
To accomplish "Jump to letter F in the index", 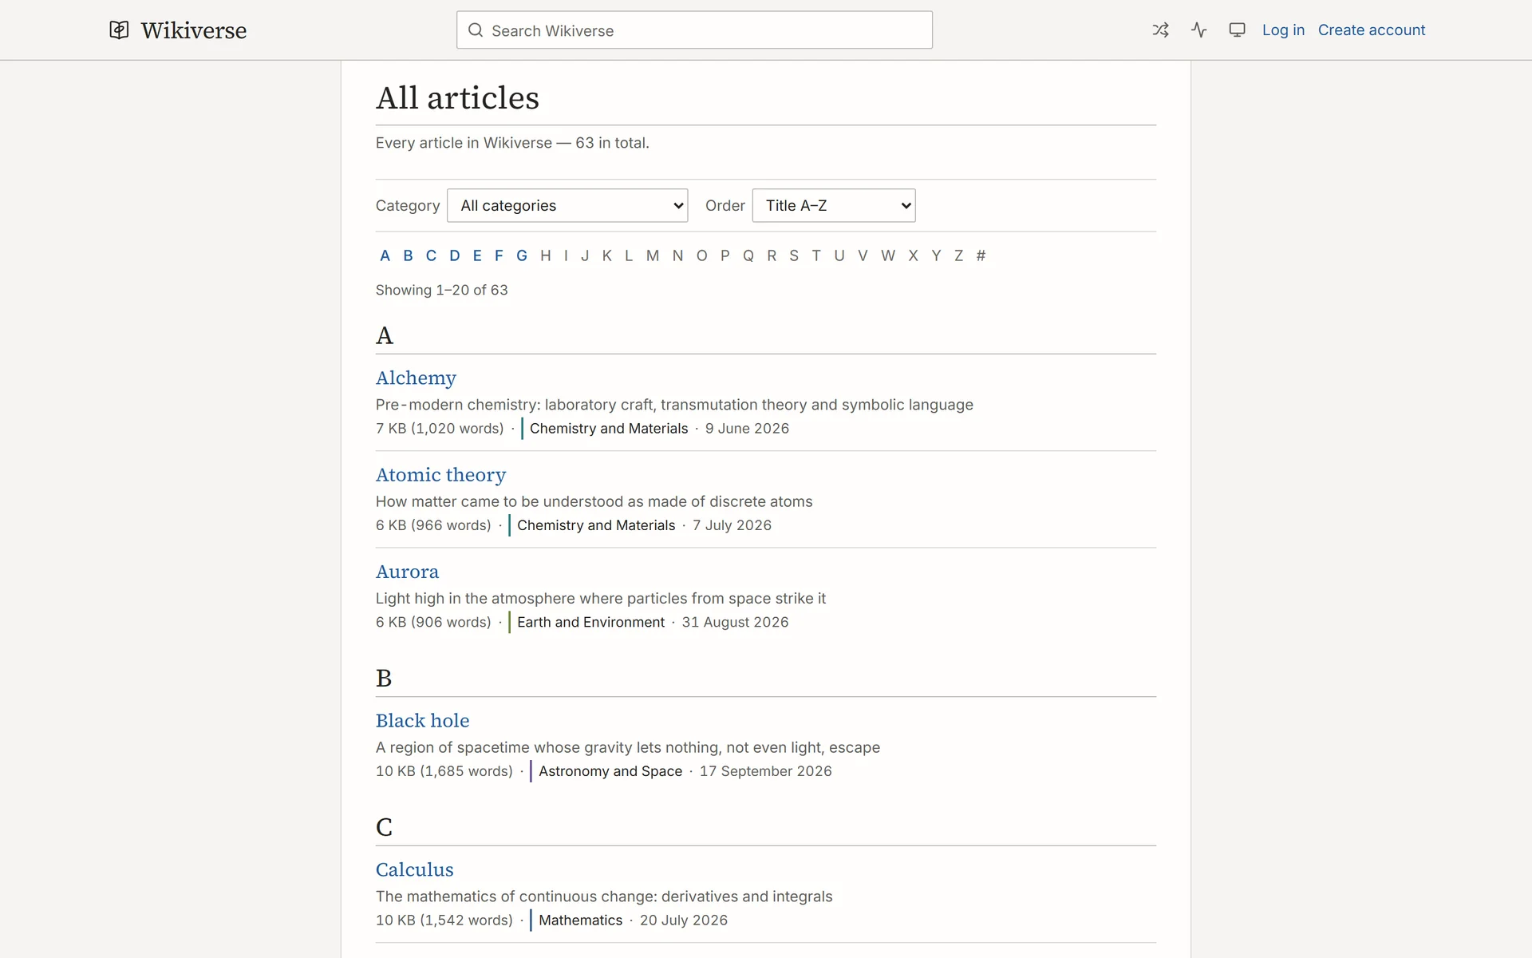I will [499, 255].
